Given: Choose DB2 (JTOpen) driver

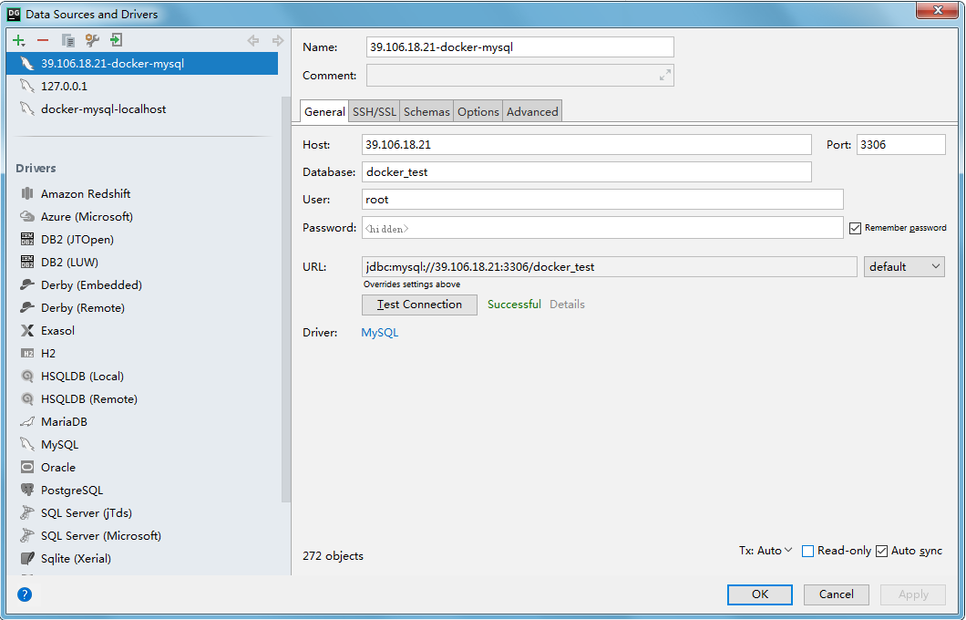Looking at the screenshot, I should click(67, 239).
